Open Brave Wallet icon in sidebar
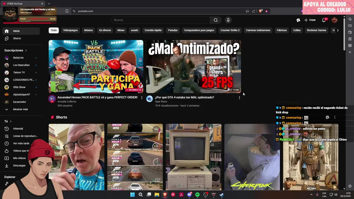 pyautogui.click(x=350, y=32)
